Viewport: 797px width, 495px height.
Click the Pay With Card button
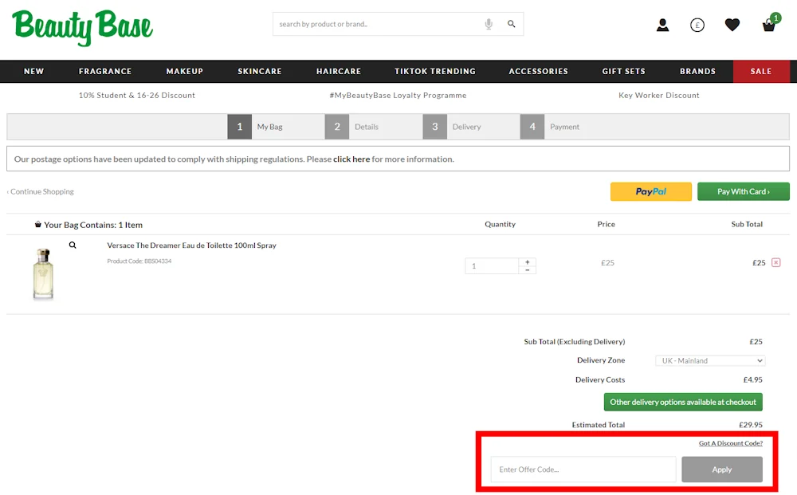743,191
